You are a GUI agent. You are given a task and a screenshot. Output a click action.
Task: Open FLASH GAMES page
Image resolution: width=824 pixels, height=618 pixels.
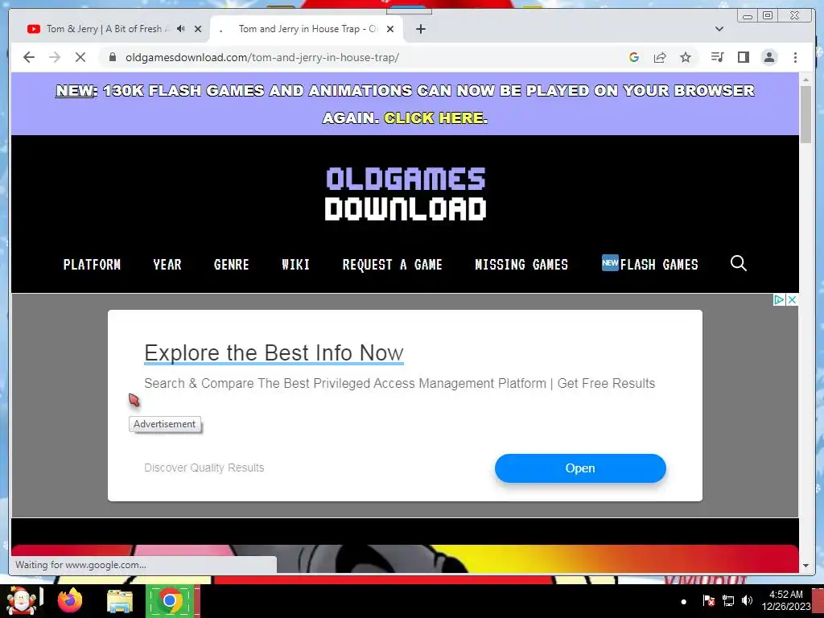pyautogui.click(x=650, y=264)
